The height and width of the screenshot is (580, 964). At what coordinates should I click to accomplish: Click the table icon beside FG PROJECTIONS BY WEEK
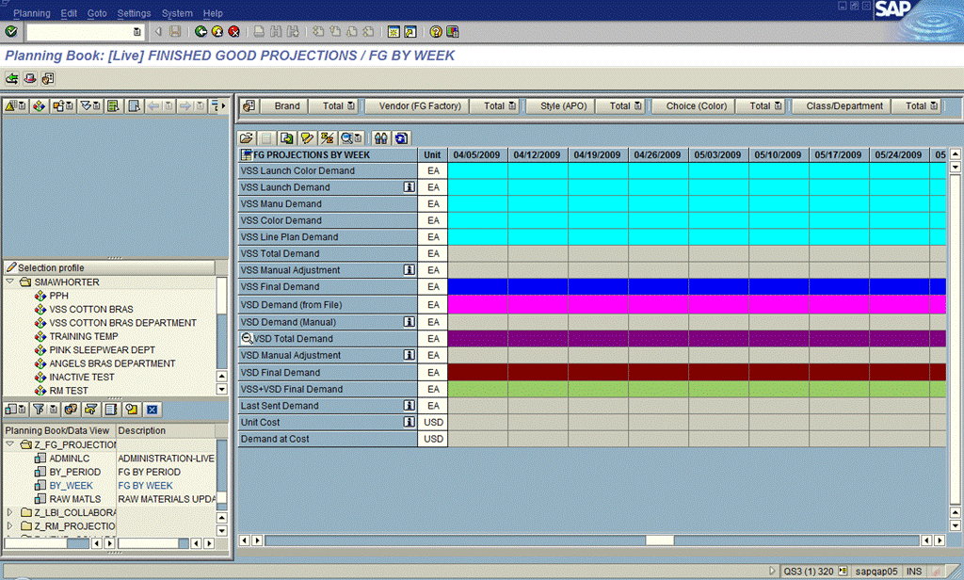click(247, 154)
